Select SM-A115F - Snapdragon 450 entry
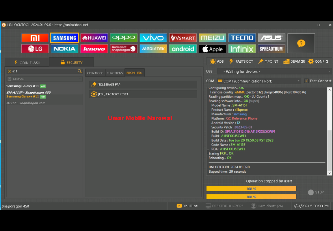 pos(29,92)
